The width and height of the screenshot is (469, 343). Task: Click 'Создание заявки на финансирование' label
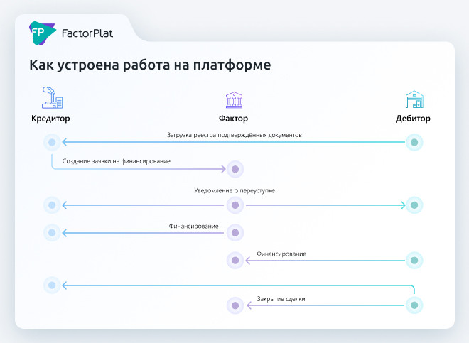pyautogui.click(x=117, y=161)
